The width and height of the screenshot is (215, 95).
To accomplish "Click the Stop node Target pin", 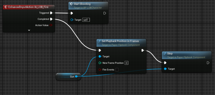I will pos(165,69).
